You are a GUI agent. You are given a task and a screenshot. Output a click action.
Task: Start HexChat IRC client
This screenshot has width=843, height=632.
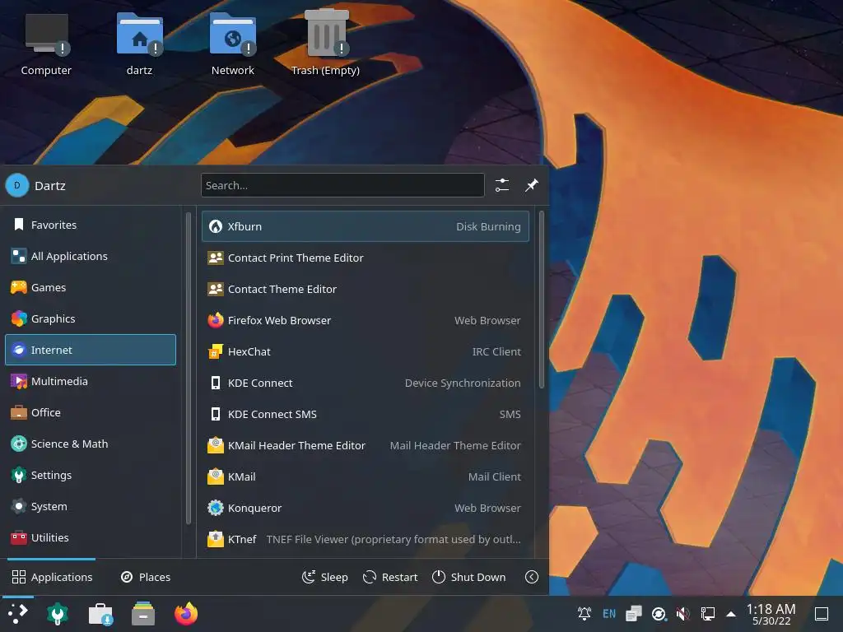coord(365,351)
